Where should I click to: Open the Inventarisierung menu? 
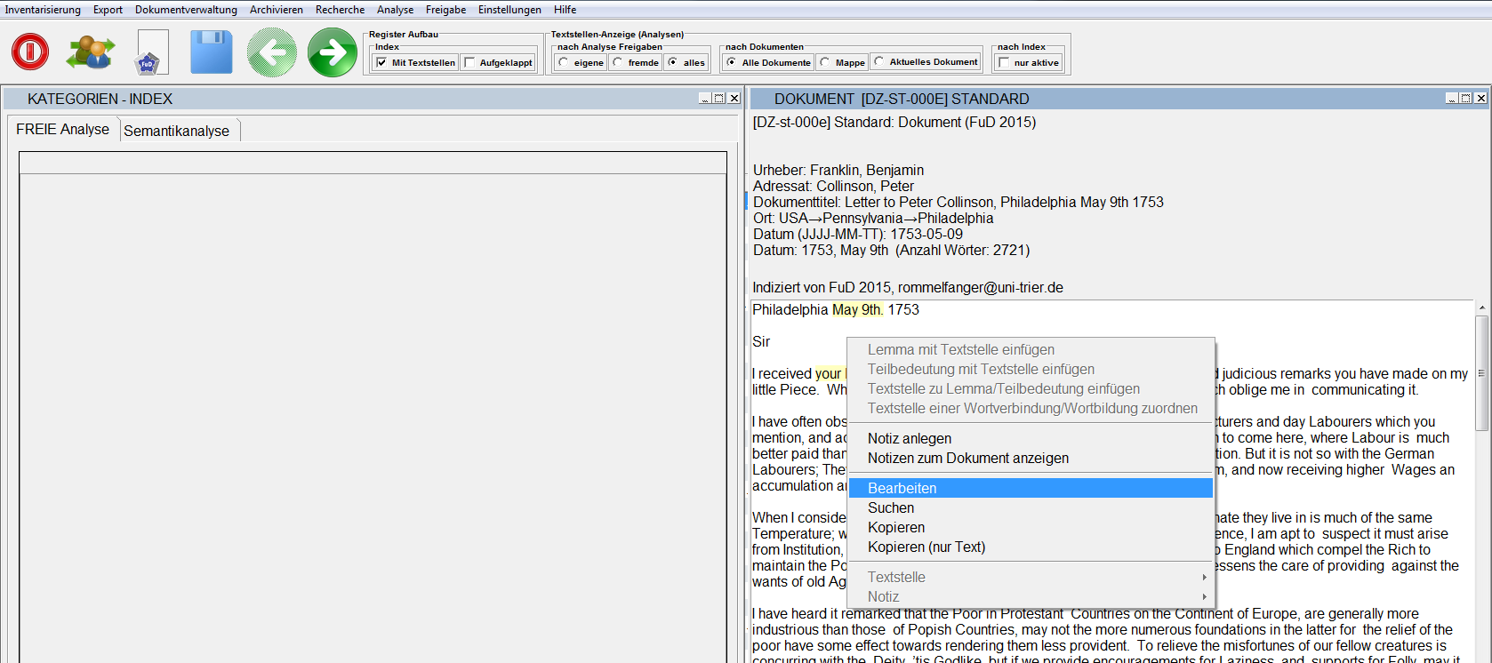[43, 10]
